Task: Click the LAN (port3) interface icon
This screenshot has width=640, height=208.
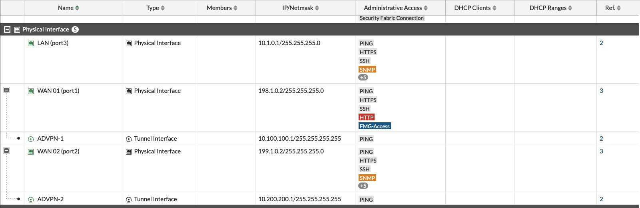Action: 31,43
